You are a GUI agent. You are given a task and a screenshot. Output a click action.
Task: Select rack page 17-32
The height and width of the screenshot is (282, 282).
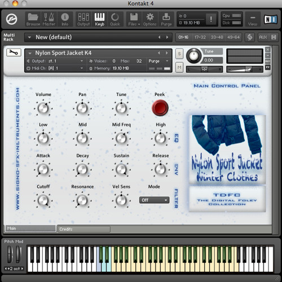point(200,37)
